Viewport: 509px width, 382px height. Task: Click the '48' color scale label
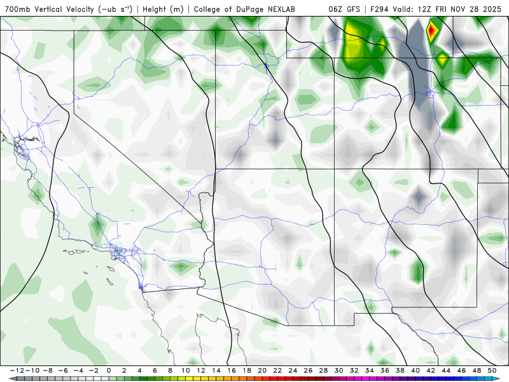tap(477, 371)
